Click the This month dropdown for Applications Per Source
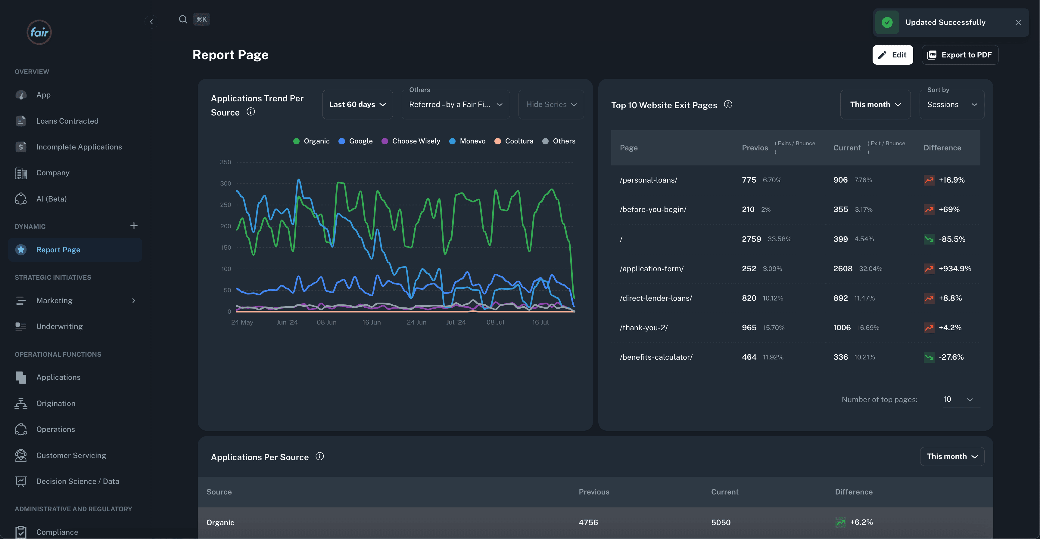This screenshot has width=1040, height=539. coord(953,456)
